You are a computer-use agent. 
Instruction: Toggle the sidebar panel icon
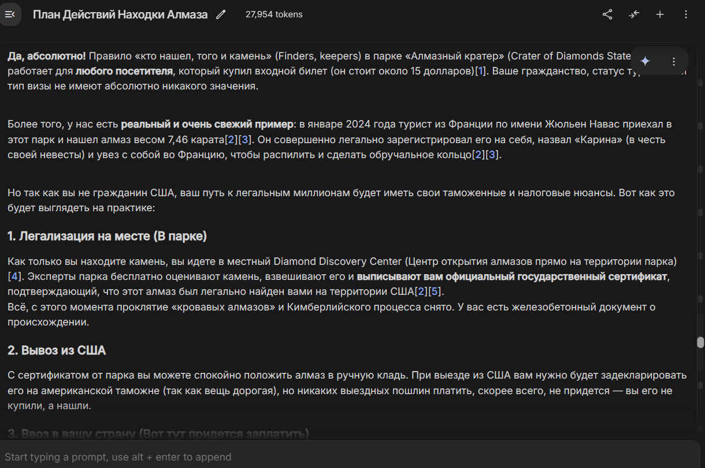pos(10,14)
